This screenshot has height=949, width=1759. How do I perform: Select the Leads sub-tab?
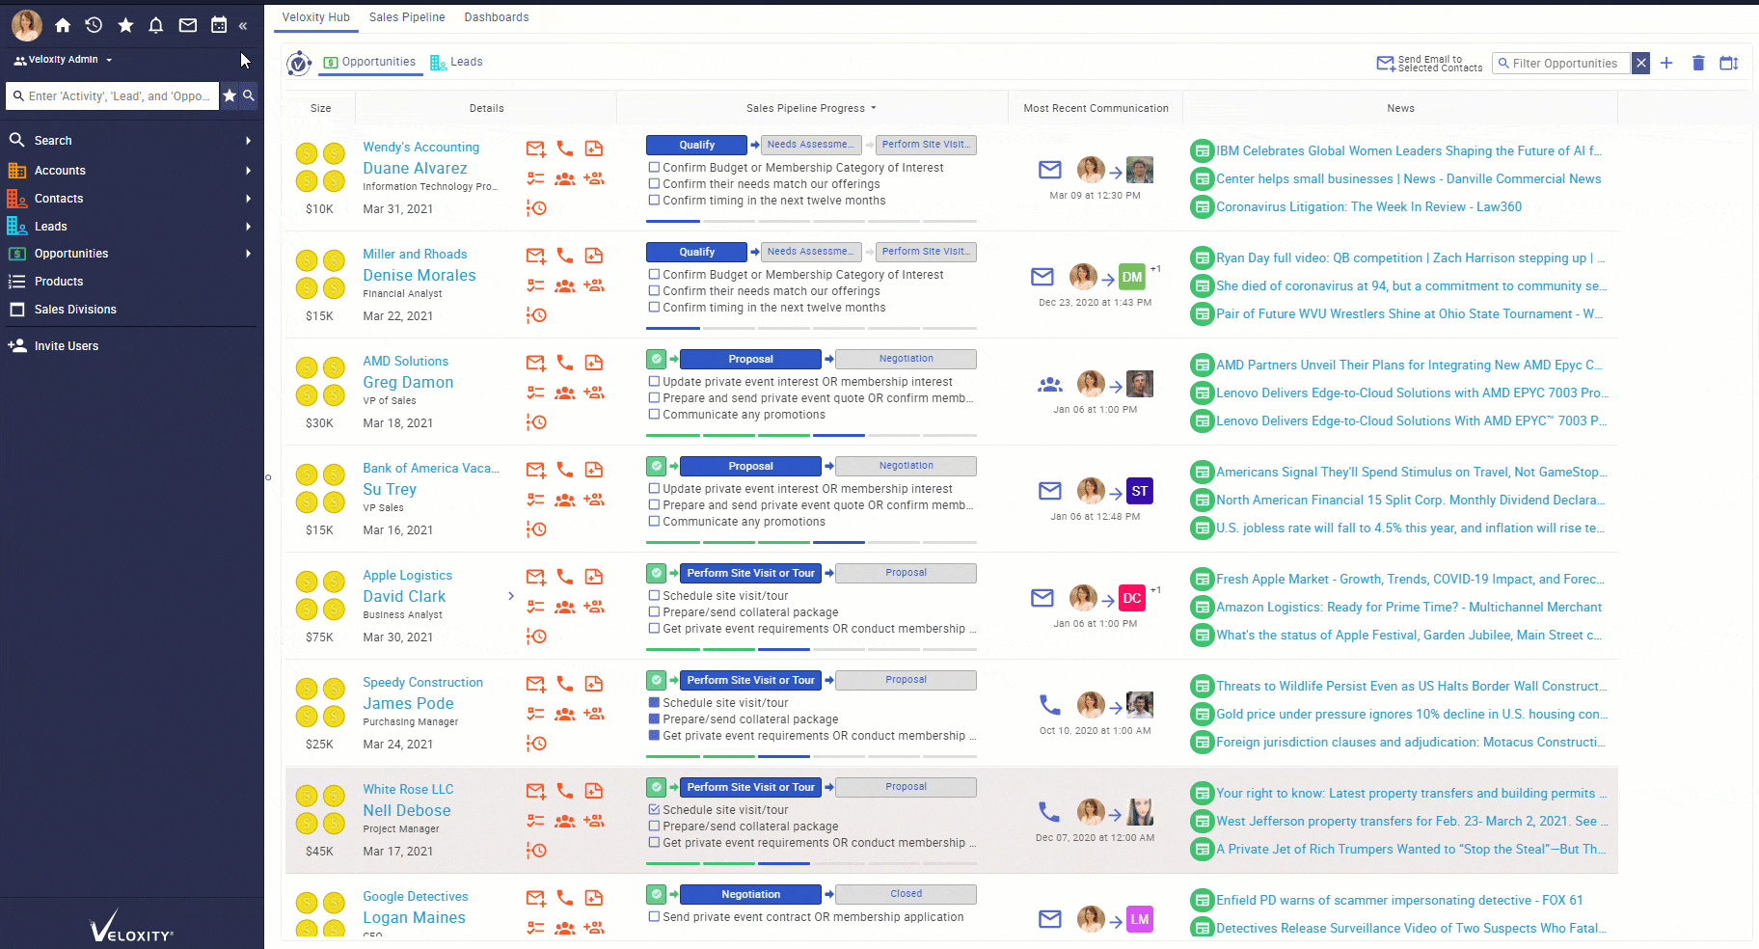pos(456,62)
